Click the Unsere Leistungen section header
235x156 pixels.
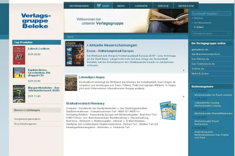click(x=37, y=110)
